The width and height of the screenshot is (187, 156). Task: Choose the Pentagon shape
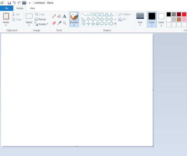[x=93, y=19]
